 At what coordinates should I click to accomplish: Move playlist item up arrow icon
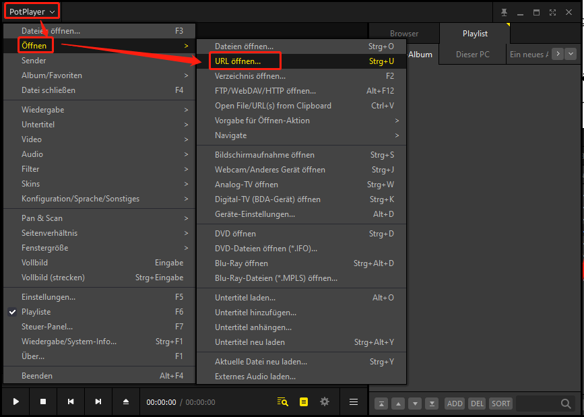tap(398, 404)
